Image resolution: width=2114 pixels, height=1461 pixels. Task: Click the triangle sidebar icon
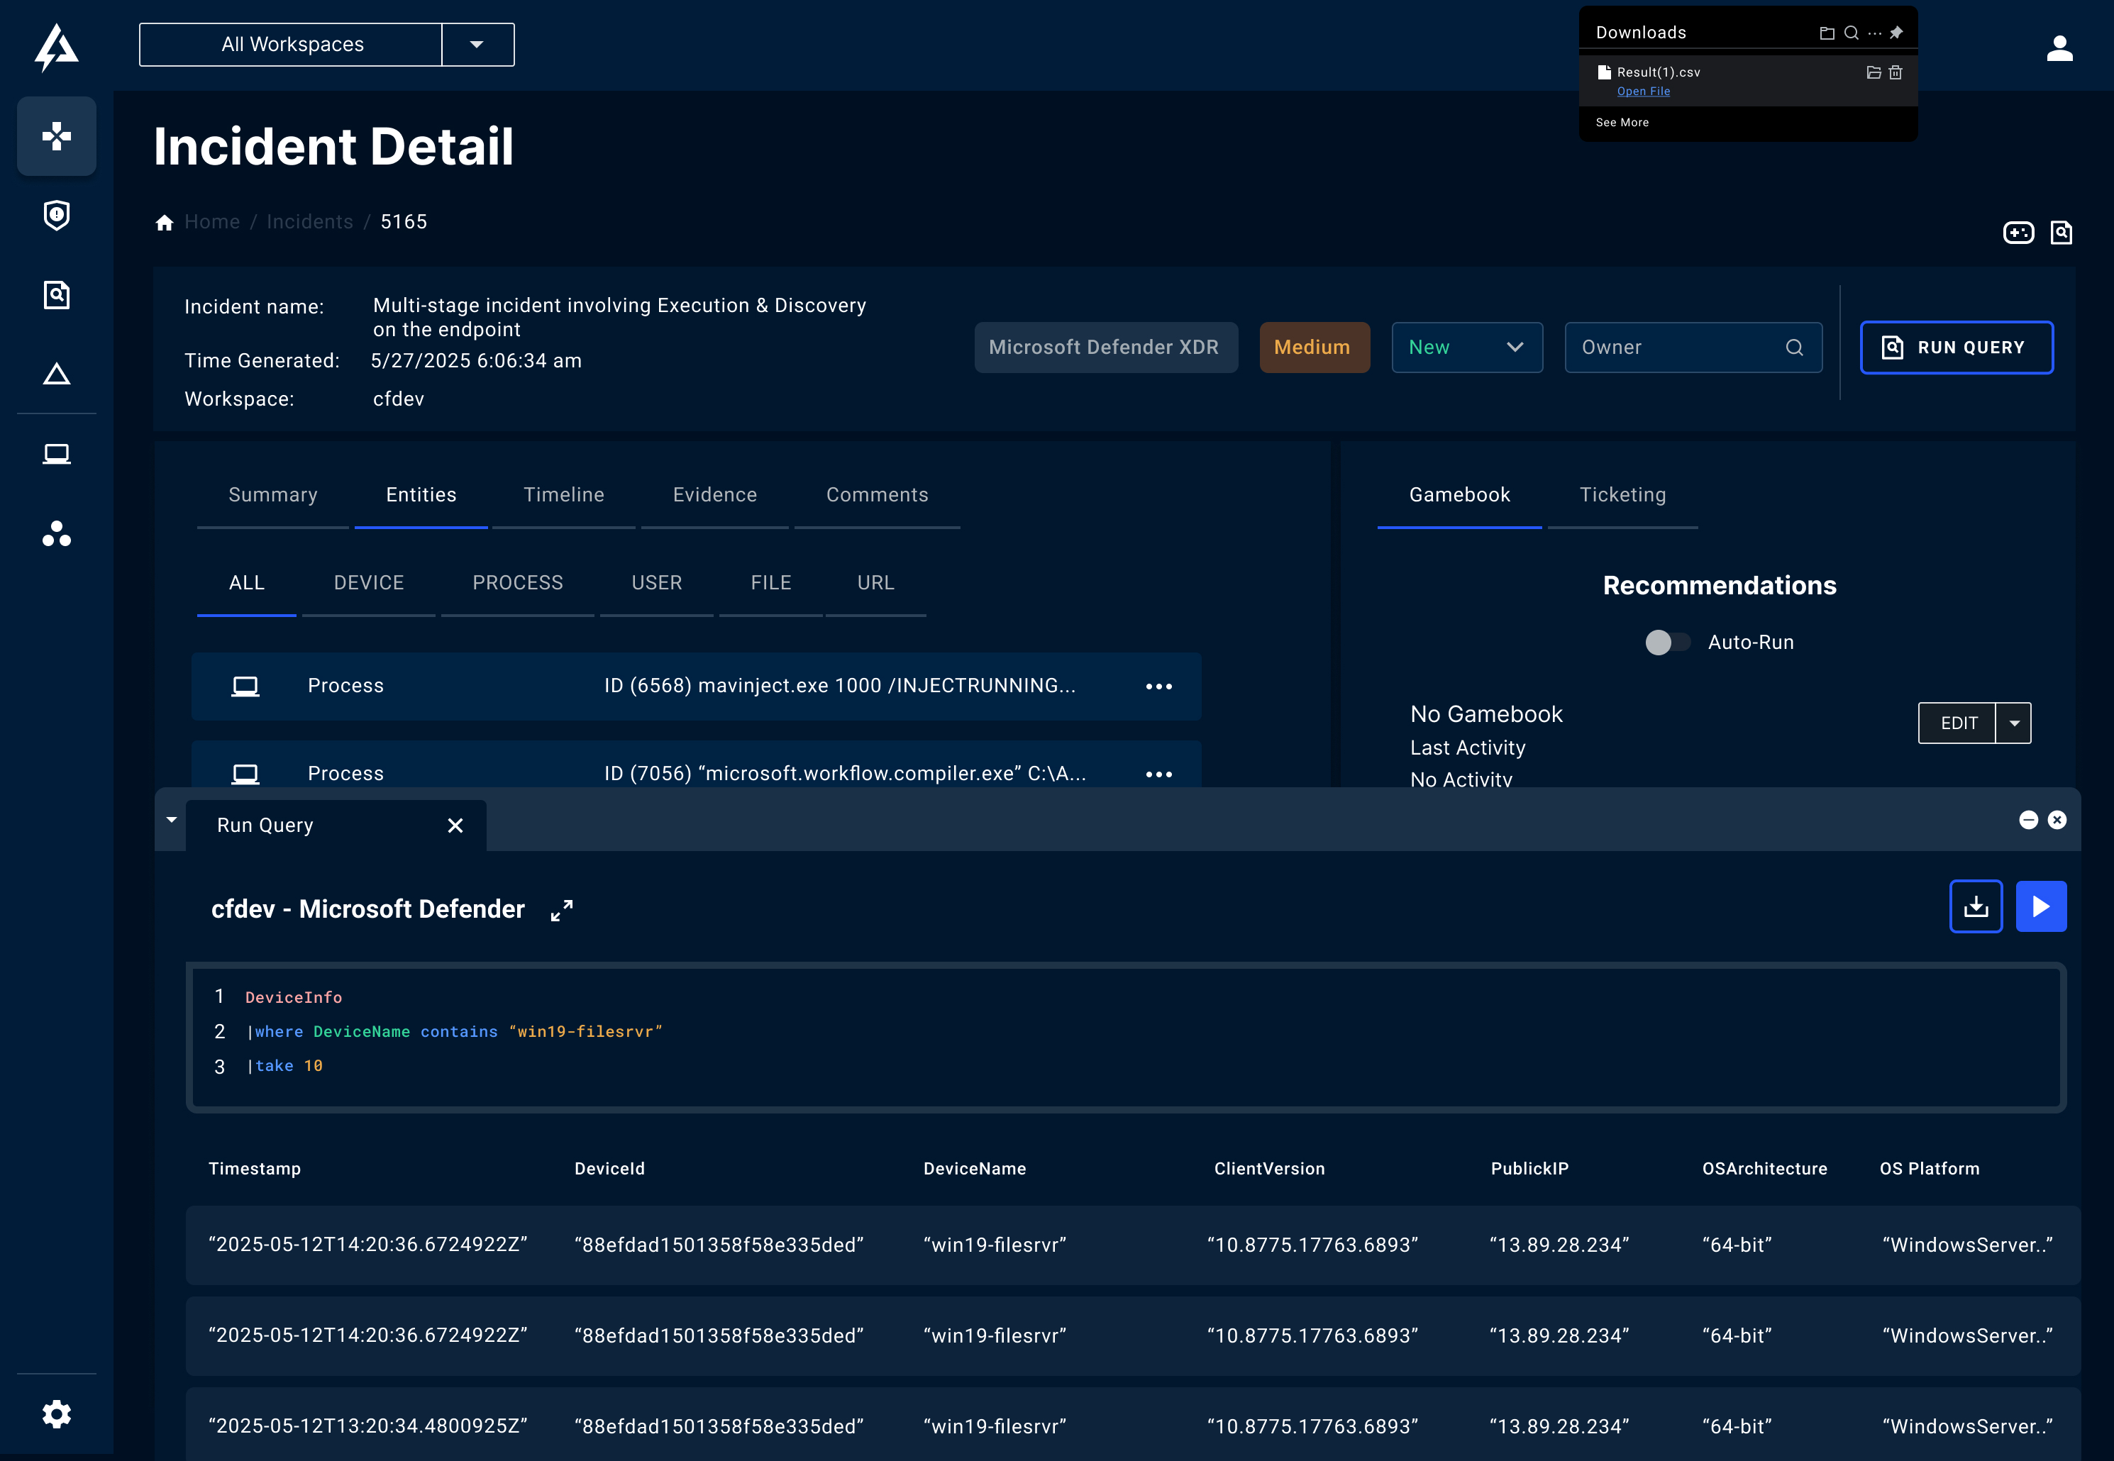point(57,374)
